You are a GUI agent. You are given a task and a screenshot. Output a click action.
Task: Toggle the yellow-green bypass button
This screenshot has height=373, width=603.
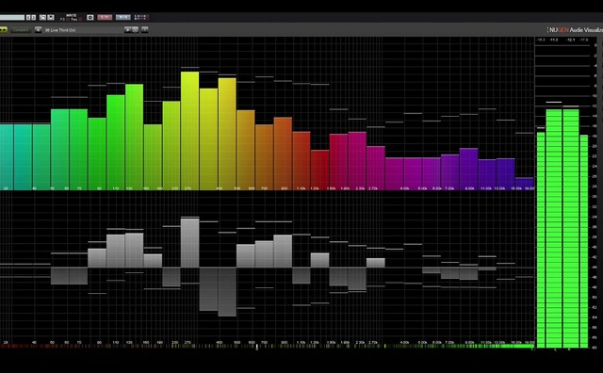pyautogui.click(x=4, y=29)
